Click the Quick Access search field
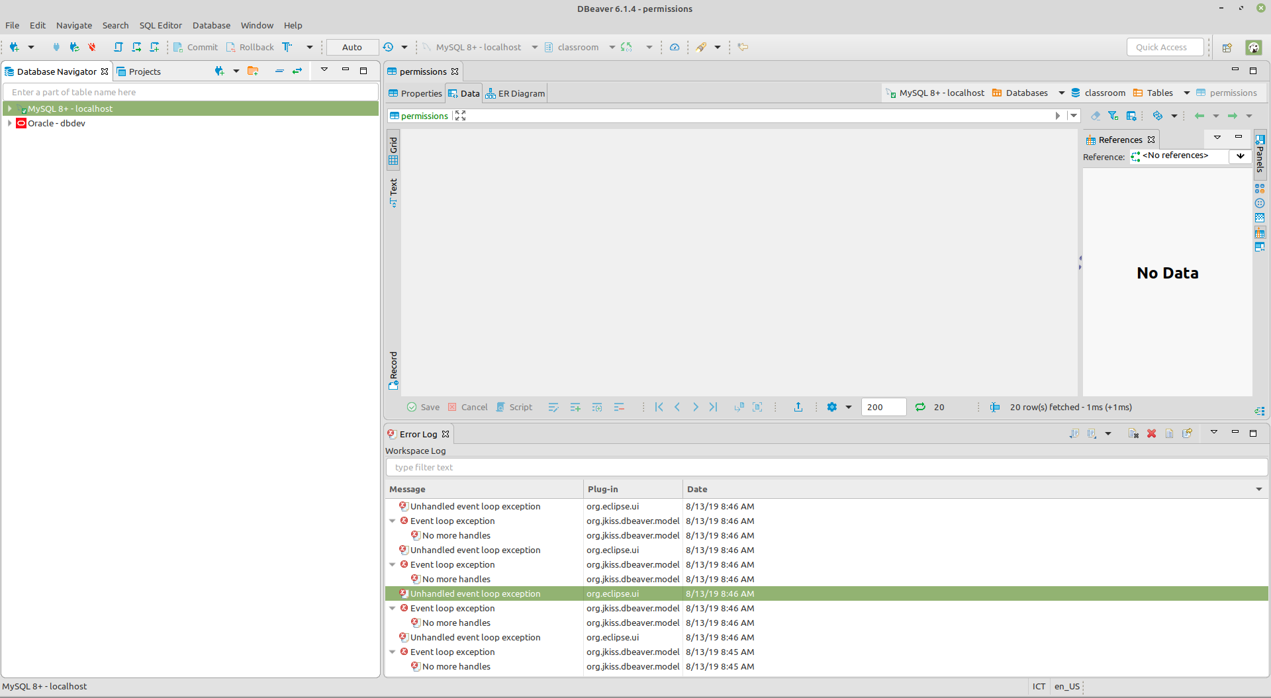 point(1165,47)
